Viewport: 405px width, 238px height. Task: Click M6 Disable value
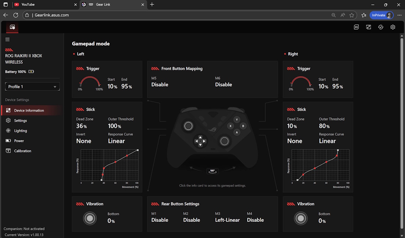click(224, 85)
